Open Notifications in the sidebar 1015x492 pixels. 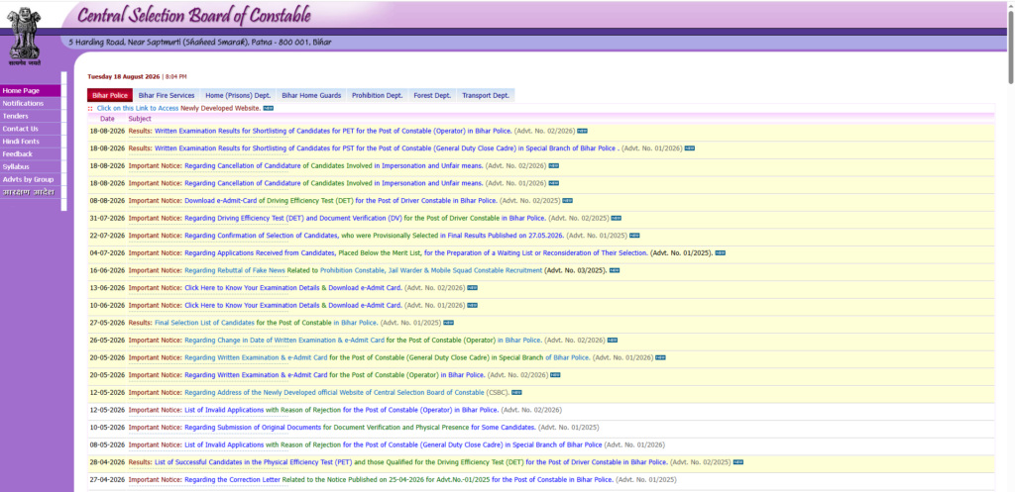coord(31,103)
